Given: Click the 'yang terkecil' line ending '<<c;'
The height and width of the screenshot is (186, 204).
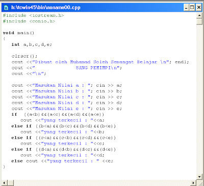Looking at the screenshot, I should click(x=62, y=143).
